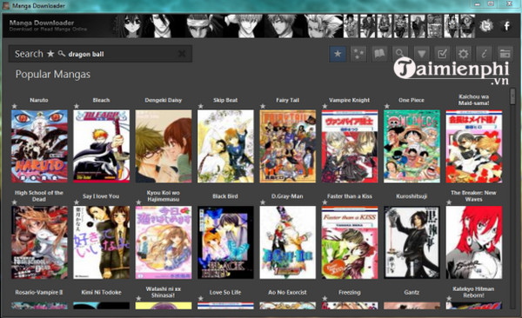This screenshot has width=522, height=318.
Task: Open the open-book reader toolbar icon
Action: click(x=379, y=54)
